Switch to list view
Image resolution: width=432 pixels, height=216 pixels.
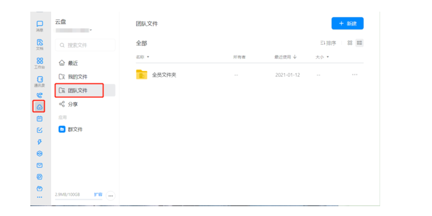[x=360, y=43]
